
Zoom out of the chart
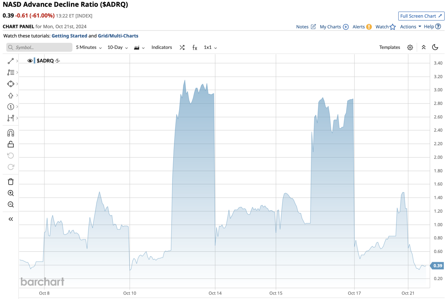coord(10,204)
